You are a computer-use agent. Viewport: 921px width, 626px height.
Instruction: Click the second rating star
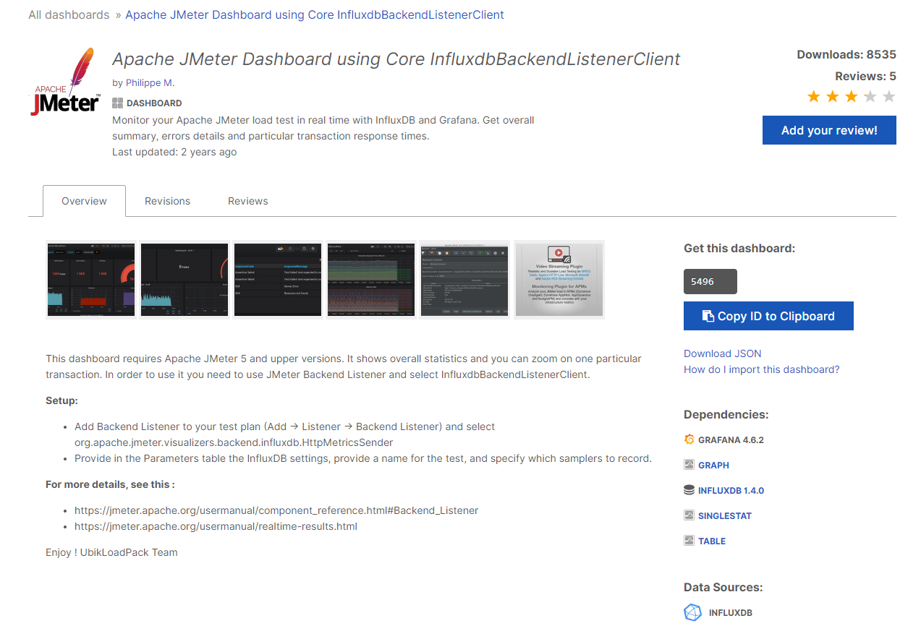click(833, 96)
